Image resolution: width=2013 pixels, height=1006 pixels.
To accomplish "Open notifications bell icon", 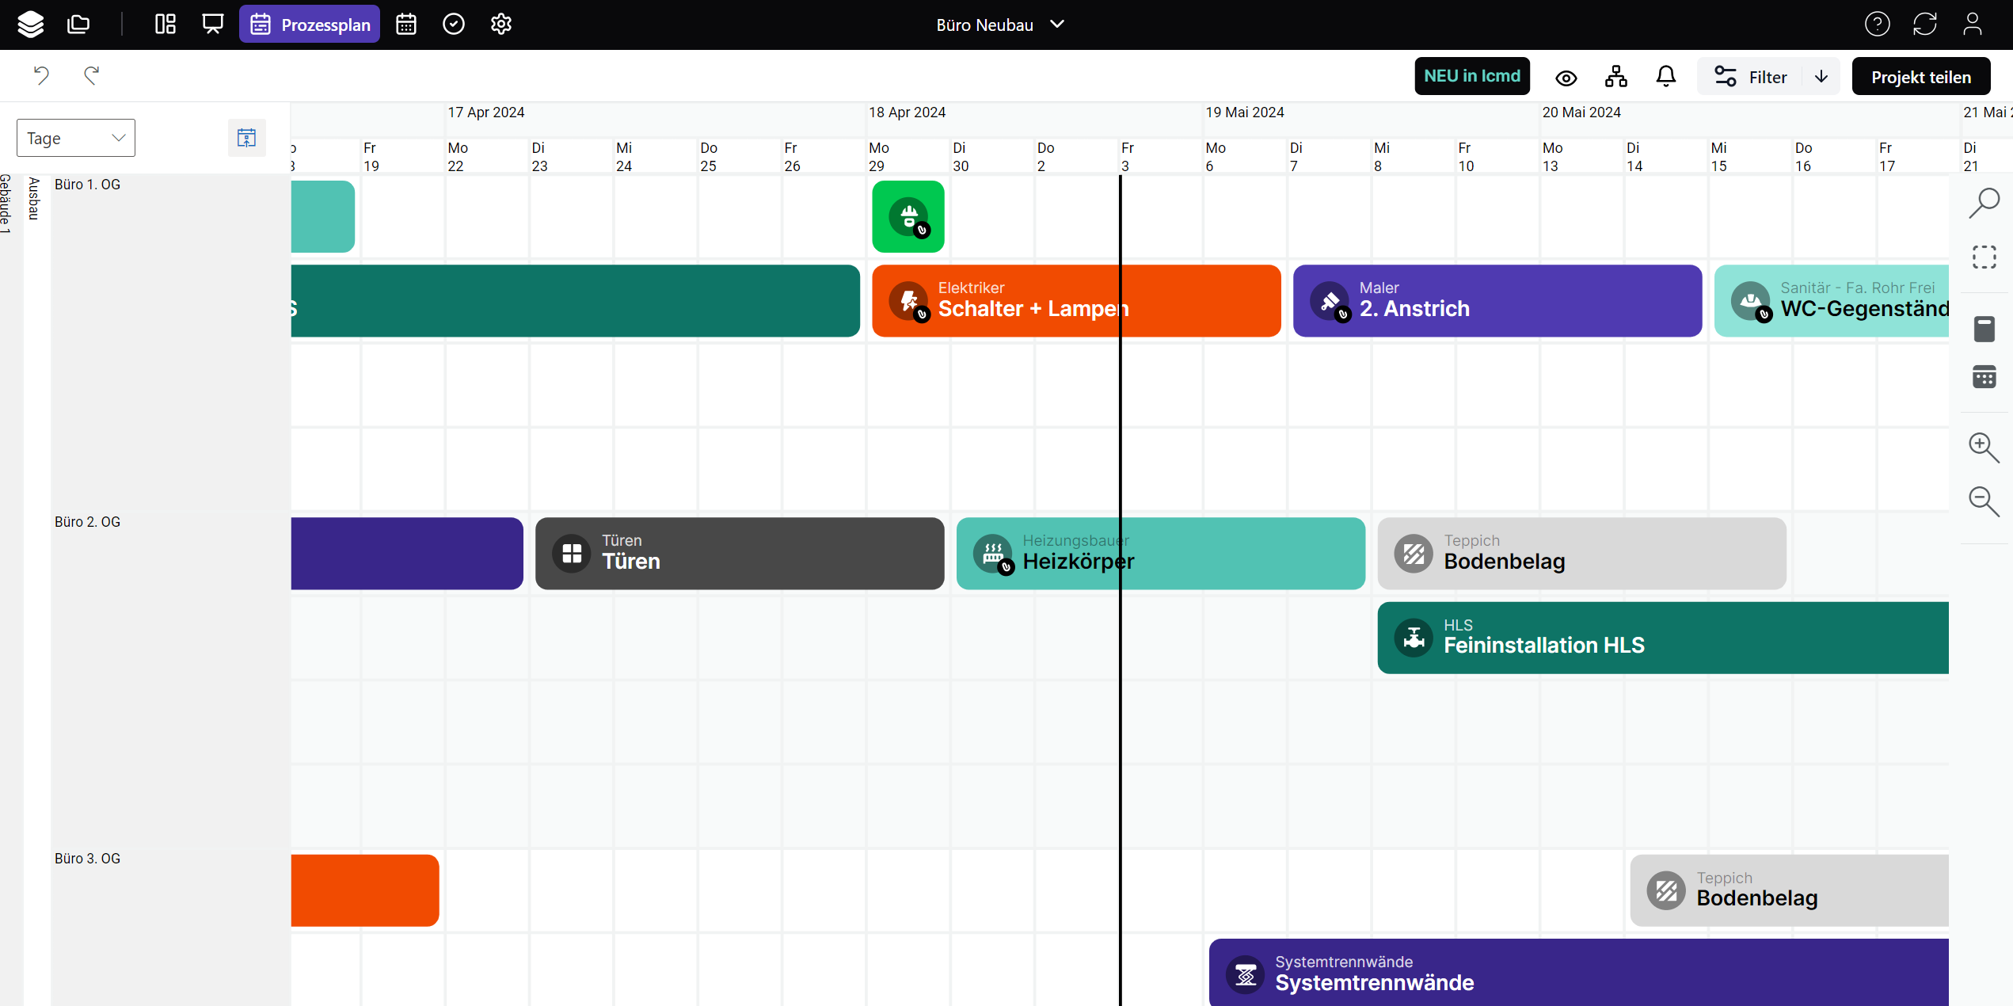I will (1665, 77).
